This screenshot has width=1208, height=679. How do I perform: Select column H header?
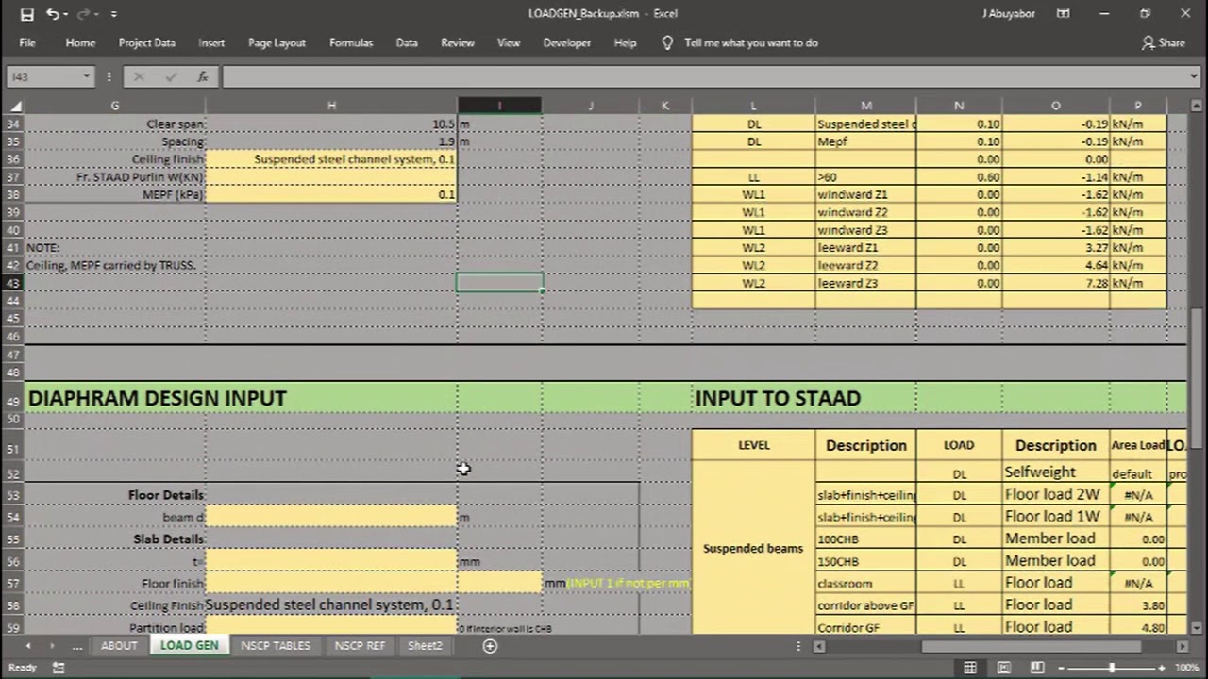tap(331, 106)
